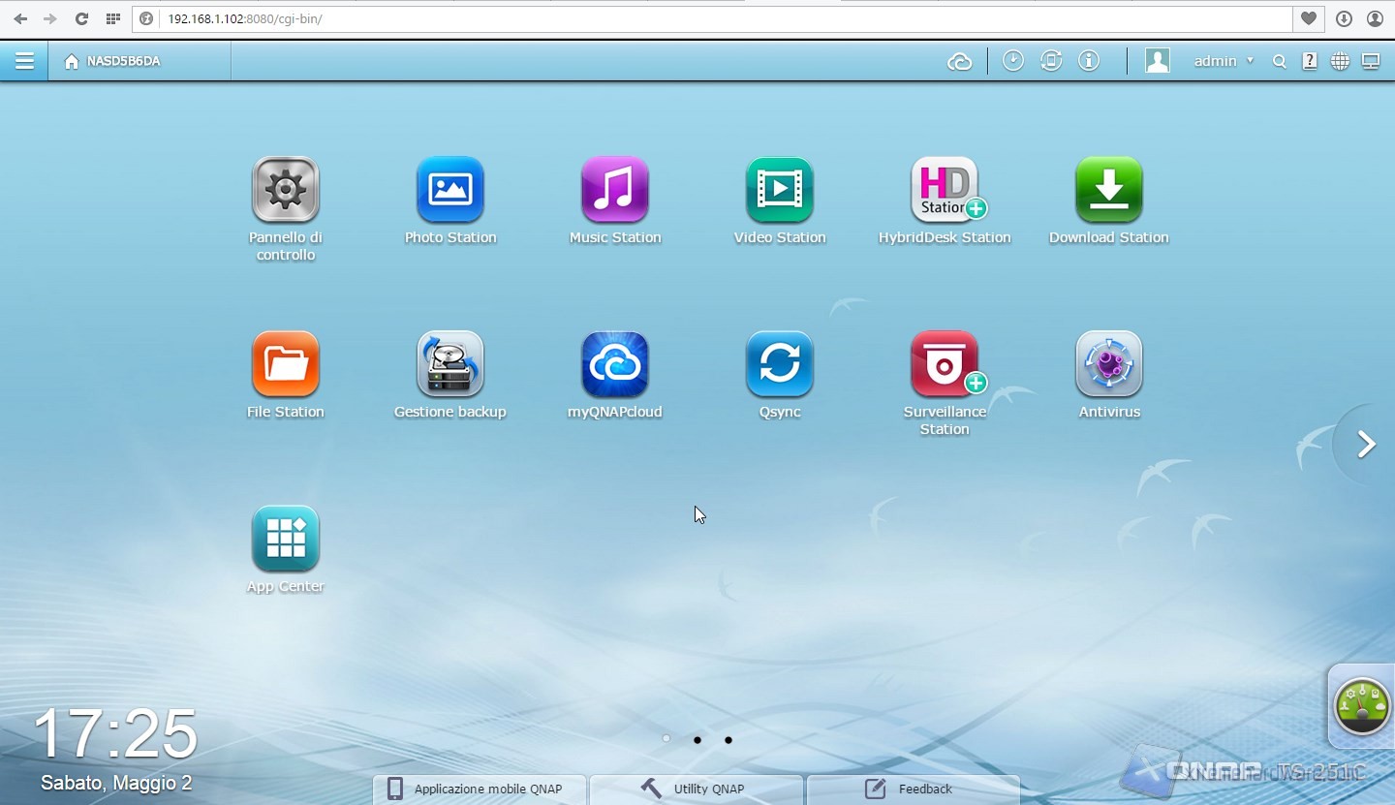The image size is (1395, 805).
Task: Launch the Antivirus app
Action: [1109, 365]
